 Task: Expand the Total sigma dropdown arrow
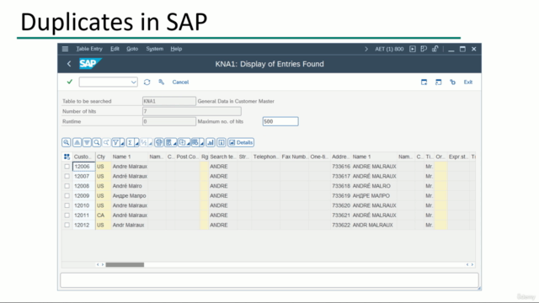tap(136, 143)
